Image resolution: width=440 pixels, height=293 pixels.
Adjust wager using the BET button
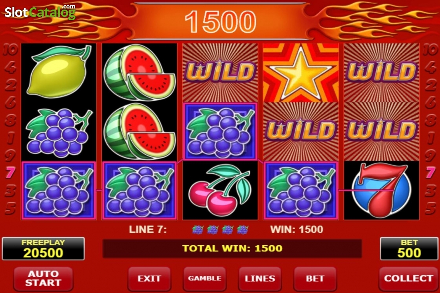pyautogui.click(x=315, y=279)
